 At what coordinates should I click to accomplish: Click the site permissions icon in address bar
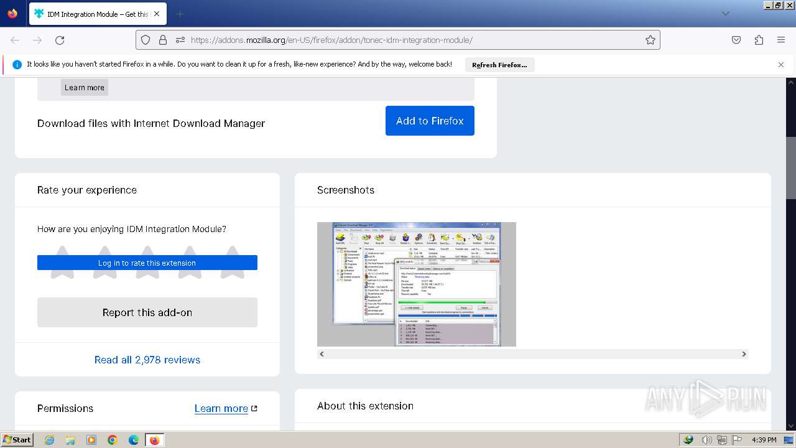tap(180, 40)
